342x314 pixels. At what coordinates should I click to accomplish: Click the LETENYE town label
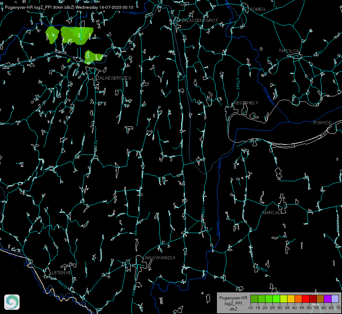pos(61,273)
